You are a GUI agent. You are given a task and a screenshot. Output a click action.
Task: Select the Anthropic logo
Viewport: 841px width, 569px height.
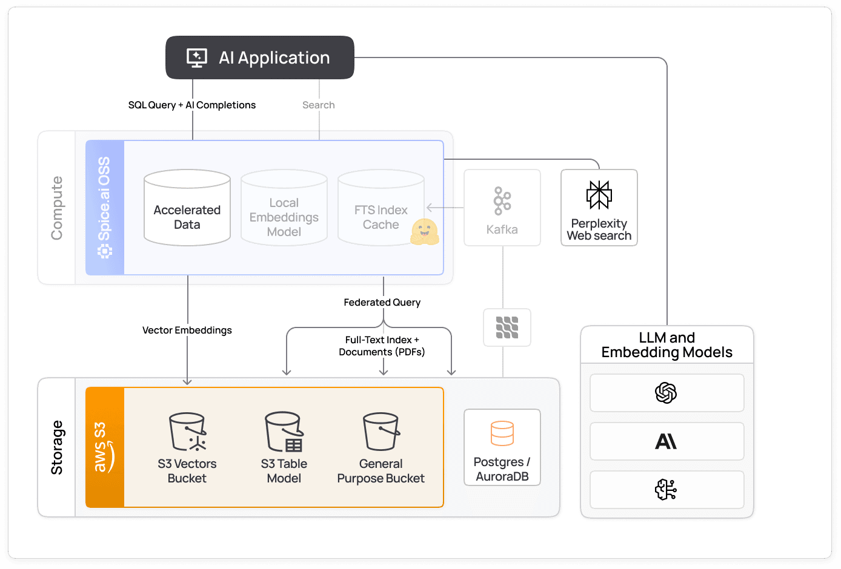pos(666,441)
